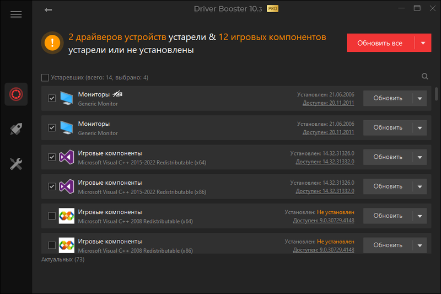Expand the Обновить все dropdown arrow

[x=423, y=43]
